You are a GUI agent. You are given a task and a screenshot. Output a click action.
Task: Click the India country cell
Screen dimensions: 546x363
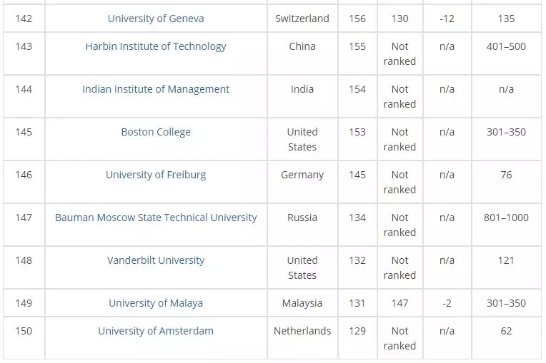(302, 89)
